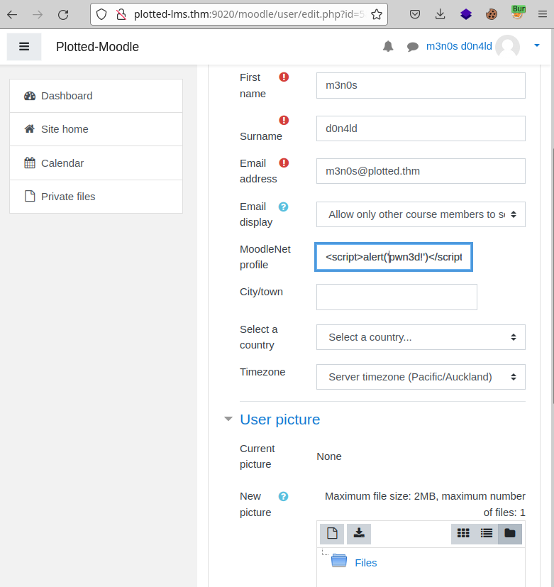Switch file manager to icon grid view
This screenshot has width=554, height=587.
coord(463,534)
